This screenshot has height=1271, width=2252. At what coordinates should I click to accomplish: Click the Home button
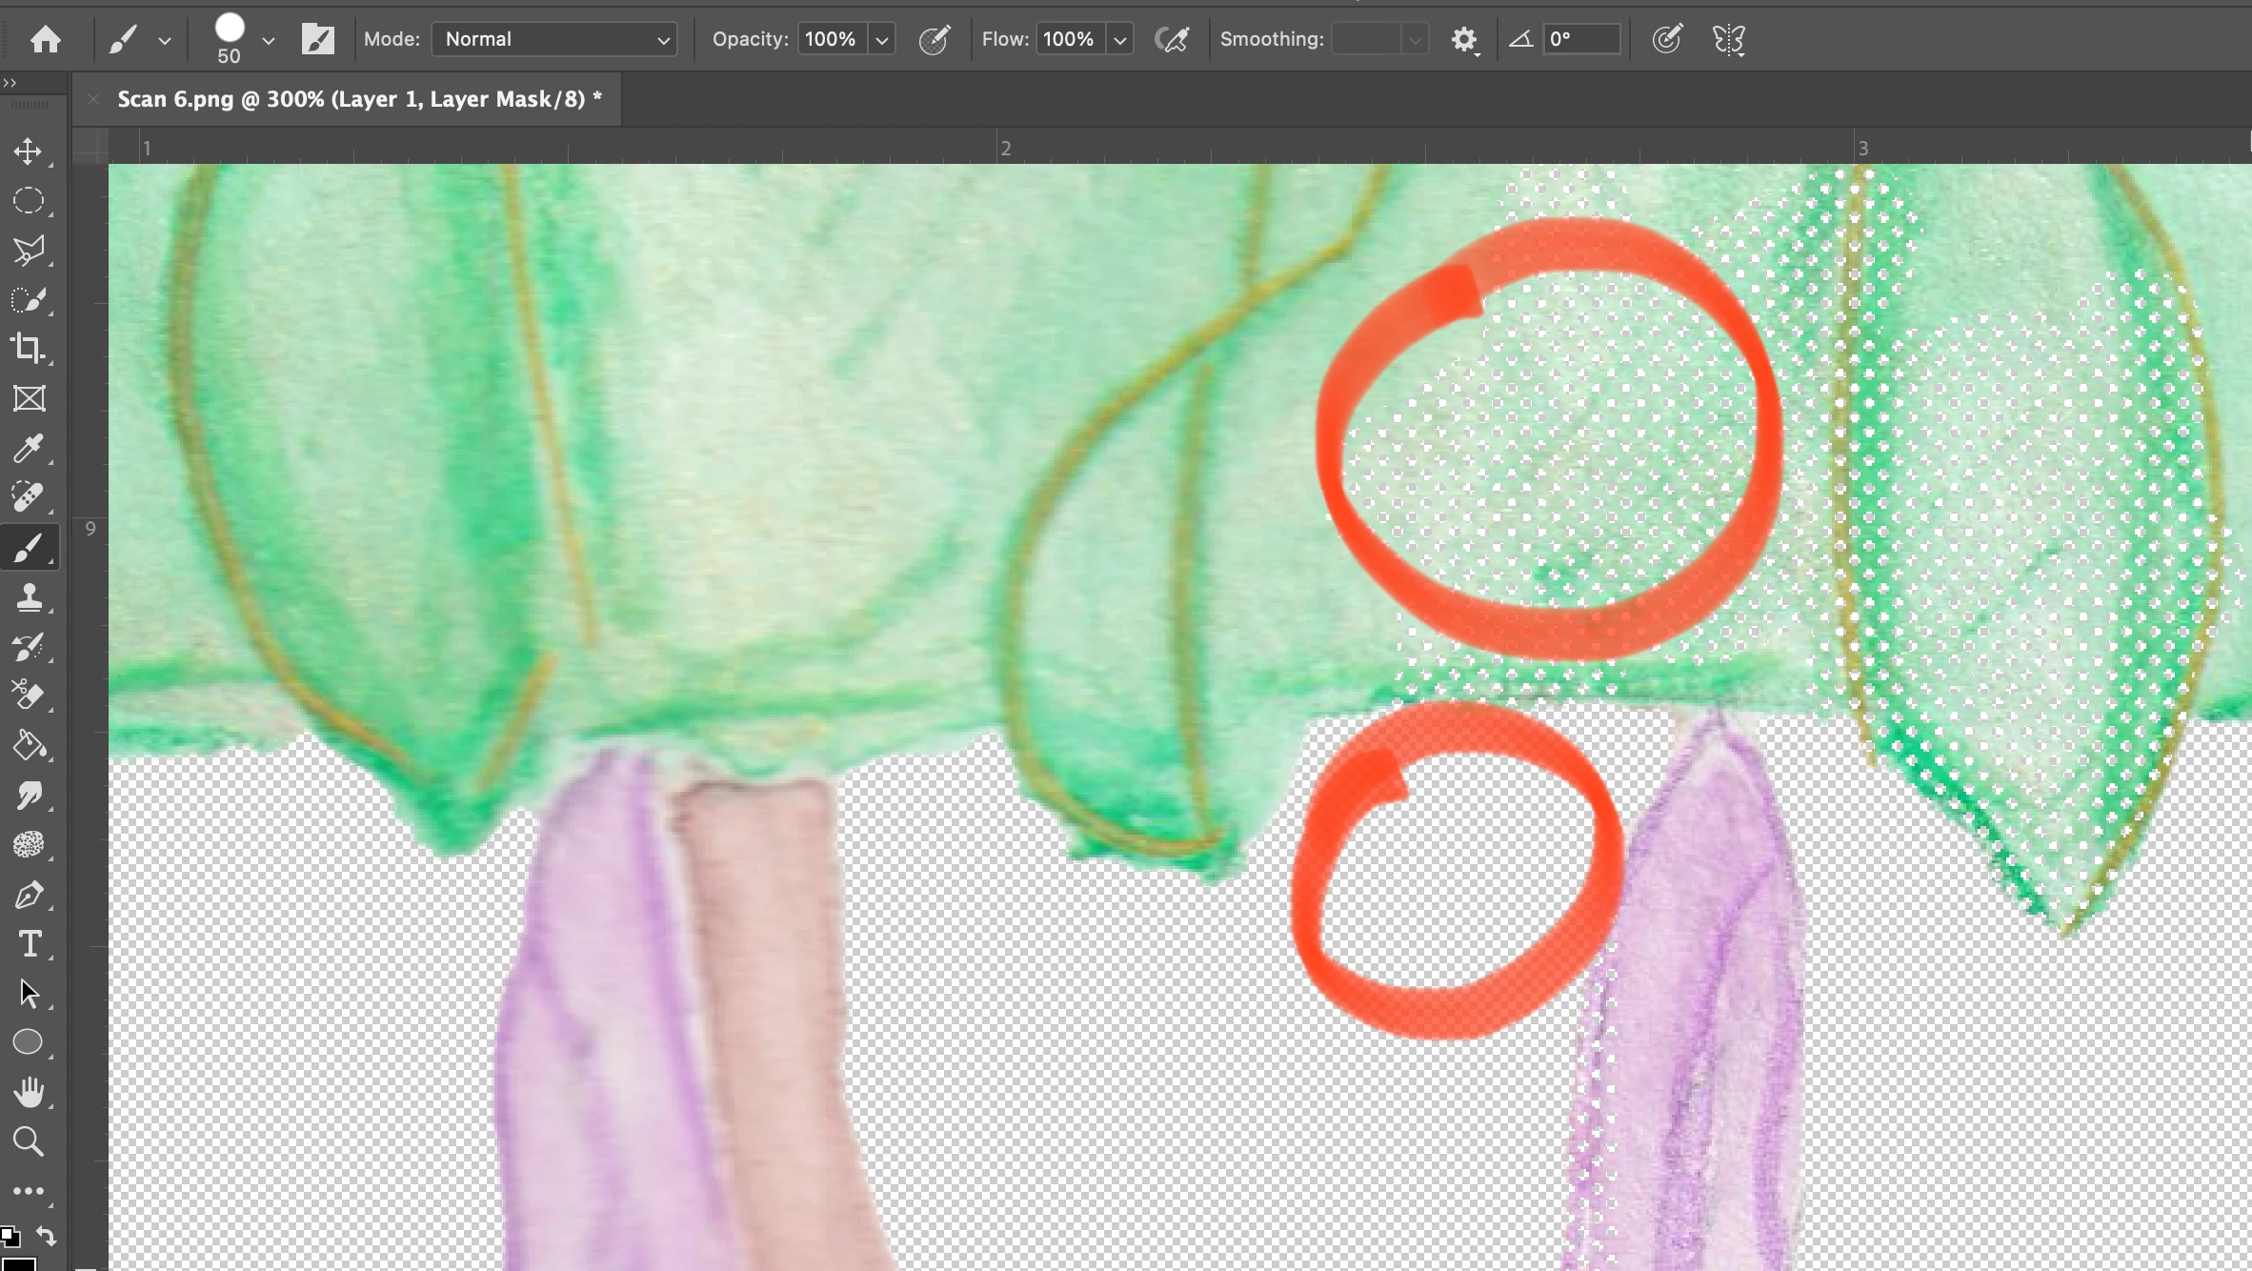point(46,39)
